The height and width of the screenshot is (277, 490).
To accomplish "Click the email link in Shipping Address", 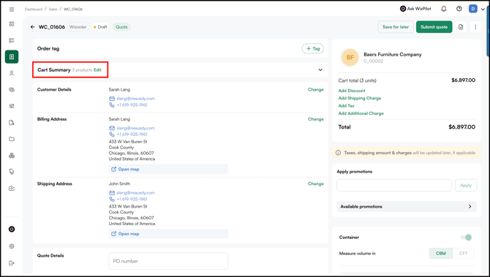I will (135, 193).
